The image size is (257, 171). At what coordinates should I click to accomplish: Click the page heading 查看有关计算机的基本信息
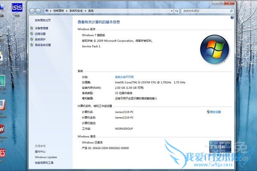click(x=99, y=22)
